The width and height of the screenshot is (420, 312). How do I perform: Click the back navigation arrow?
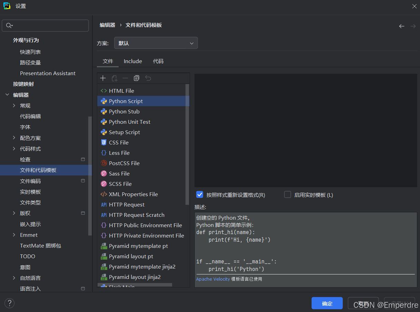pyautogui.click(x=401, y=26)
